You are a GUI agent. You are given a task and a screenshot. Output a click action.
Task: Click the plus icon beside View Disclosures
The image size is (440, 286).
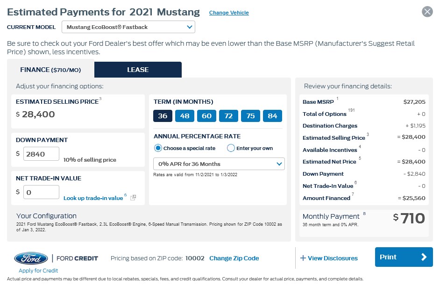point(303,258)
